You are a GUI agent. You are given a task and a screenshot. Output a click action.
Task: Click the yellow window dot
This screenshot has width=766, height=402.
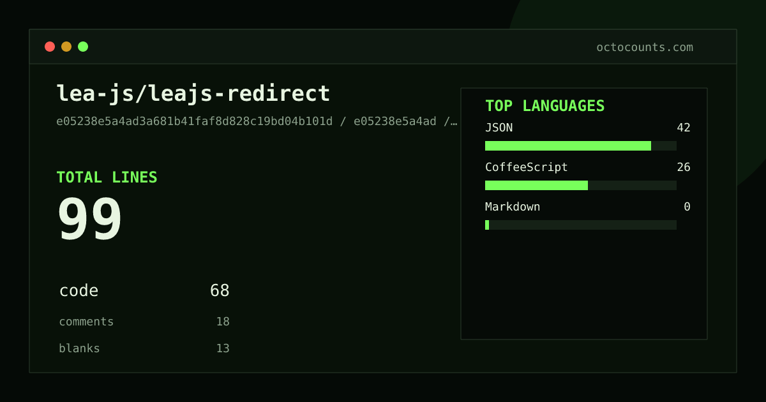[x=66, y=47]
